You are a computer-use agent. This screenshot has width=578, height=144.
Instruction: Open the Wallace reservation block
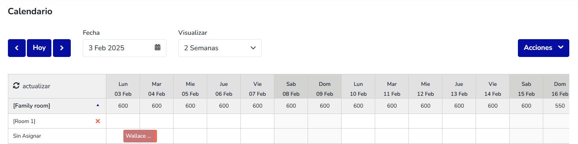pyautogui.click(x=140, y=136)
